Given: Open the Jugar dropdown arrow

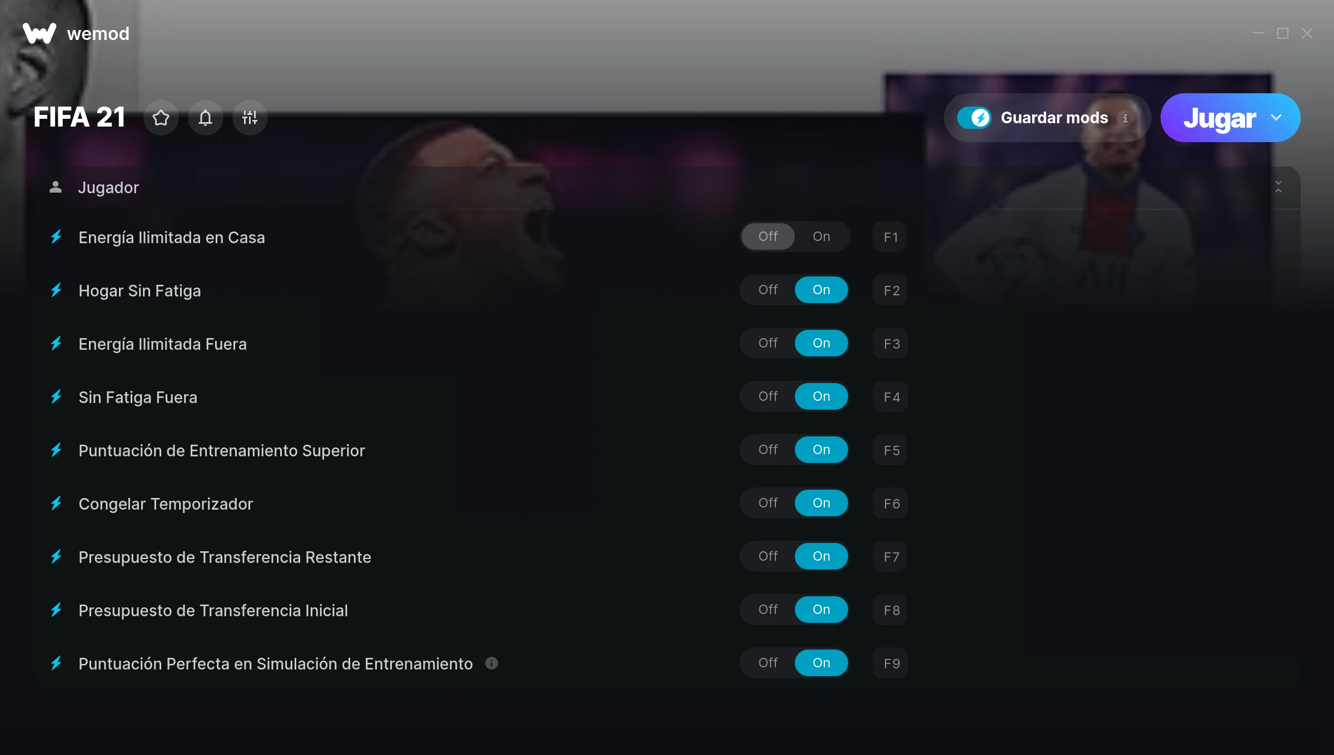Looking at the screenshot, I should click(1276, 118).
